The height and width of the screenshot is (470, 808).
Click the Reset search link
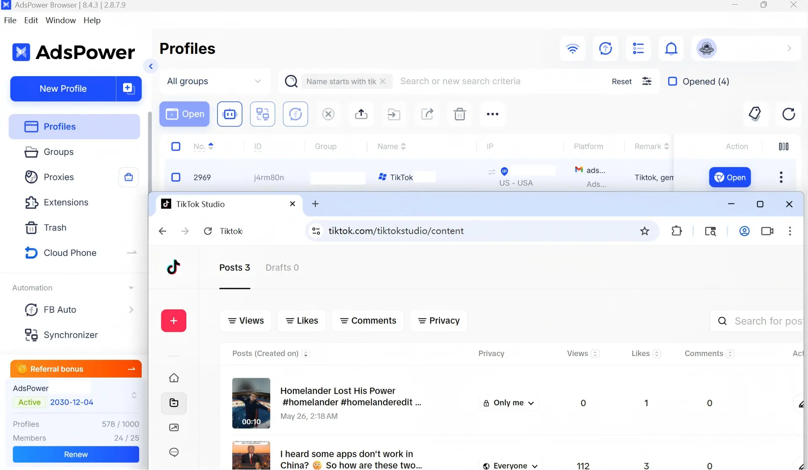pyautogui.click(x=622, y=81)
